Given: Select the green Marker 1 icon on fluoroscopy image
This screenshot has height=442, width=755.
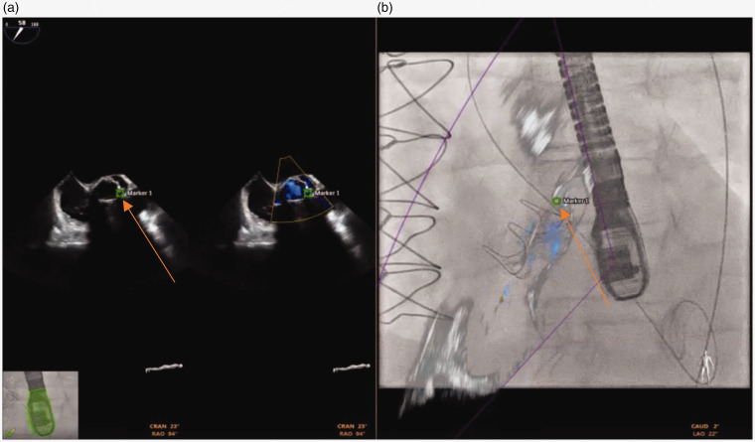Looking at the screenshot, I should click(556, 202).
